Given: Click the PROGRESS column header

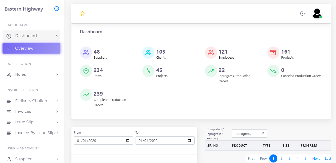Looking at the screenshot, I should point(309,145).
